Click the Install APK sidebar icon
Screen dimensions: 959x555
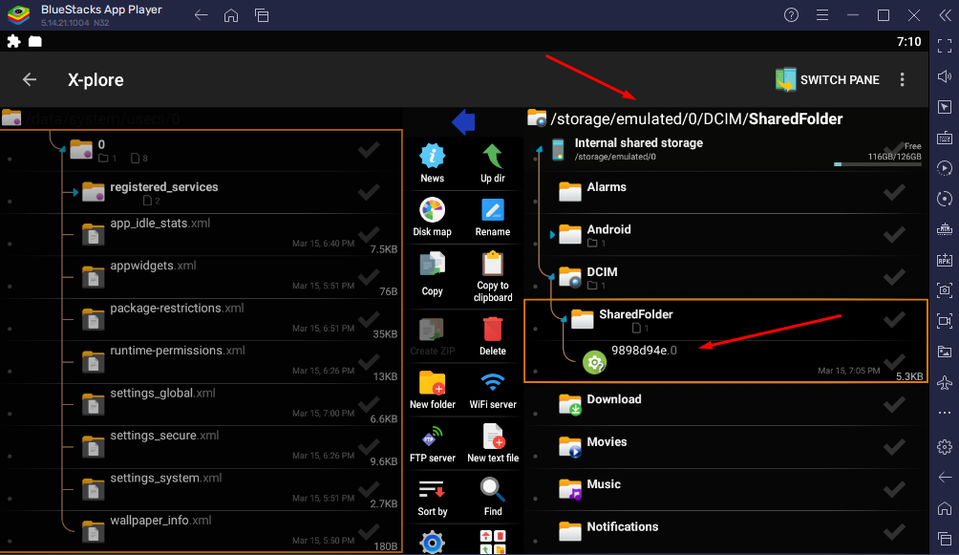point(945,260)
